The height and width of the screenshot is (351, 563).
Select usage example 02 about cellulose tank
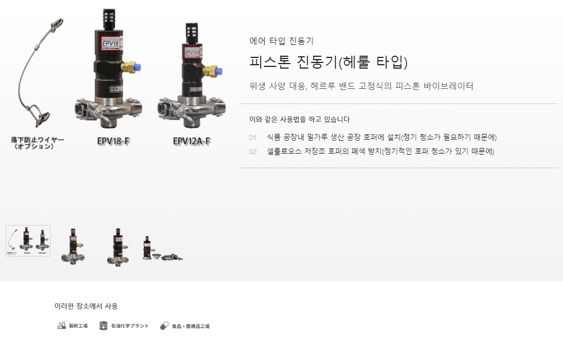[371, 151]
